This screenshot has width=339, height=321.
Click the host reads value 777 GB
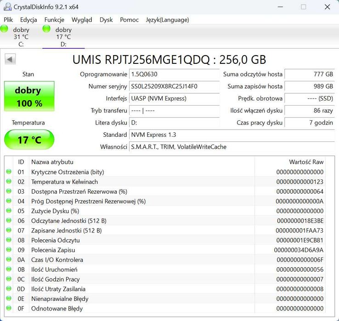310,74
